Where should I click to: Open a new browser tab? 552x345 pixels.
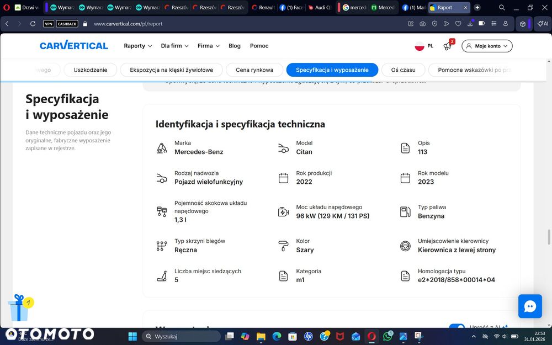[x=477, y=7]
